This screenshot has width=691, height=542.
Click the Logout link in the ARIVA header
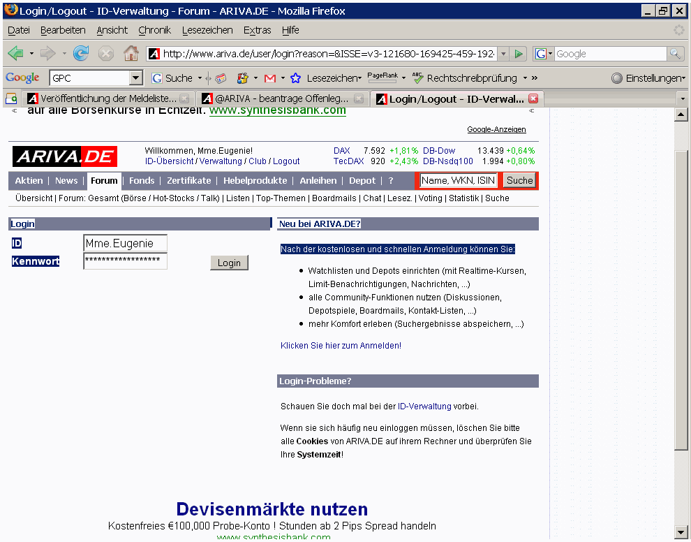coord(286,161)
